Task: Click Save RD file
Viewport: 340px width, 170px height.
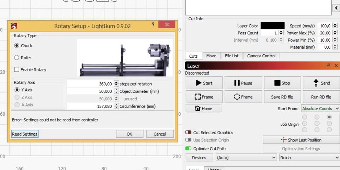Action: [x=282, y=97]
